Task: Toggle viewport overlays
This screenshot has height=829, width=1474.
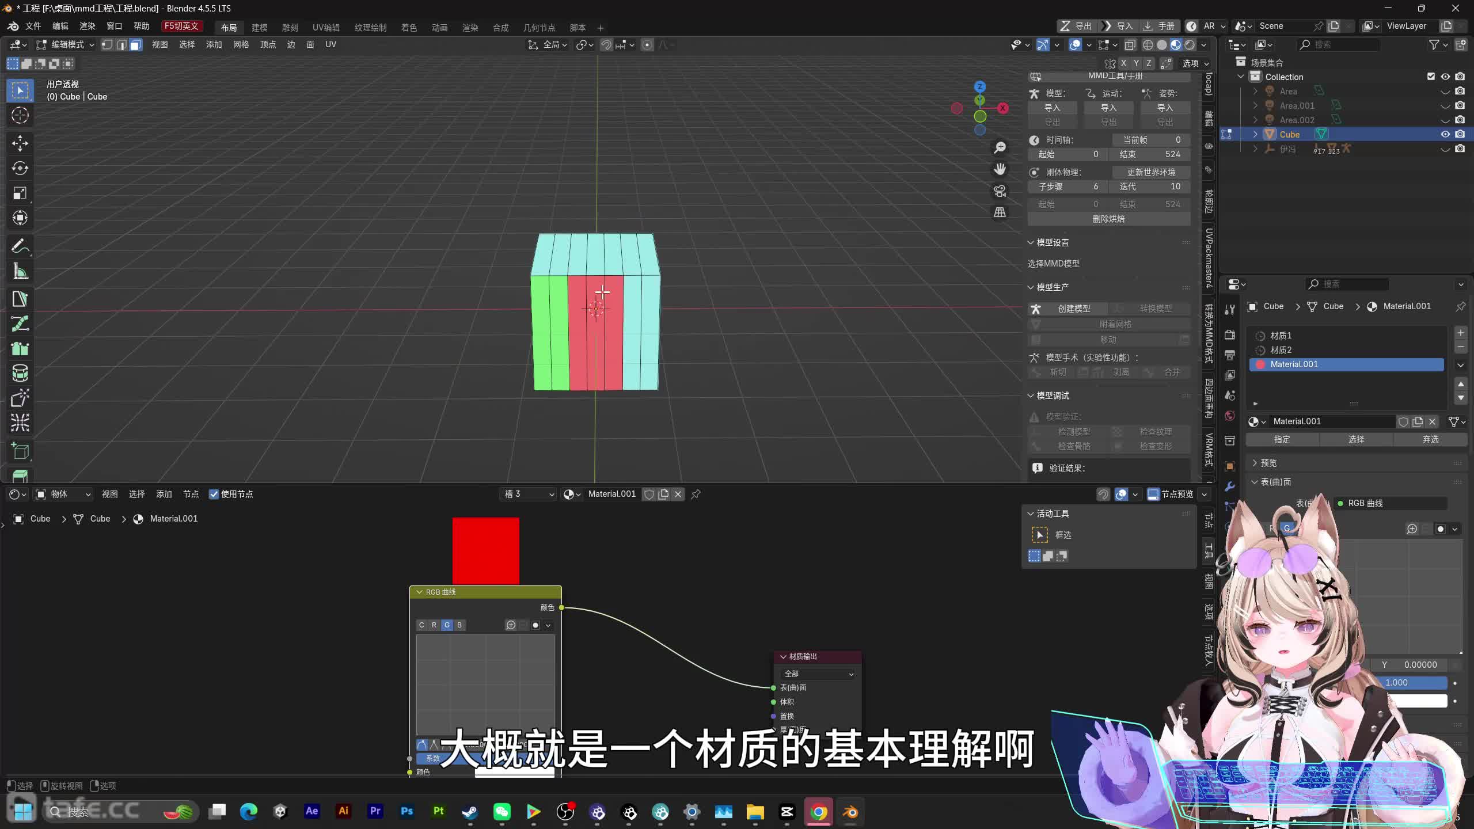Action: [1075, 45]
